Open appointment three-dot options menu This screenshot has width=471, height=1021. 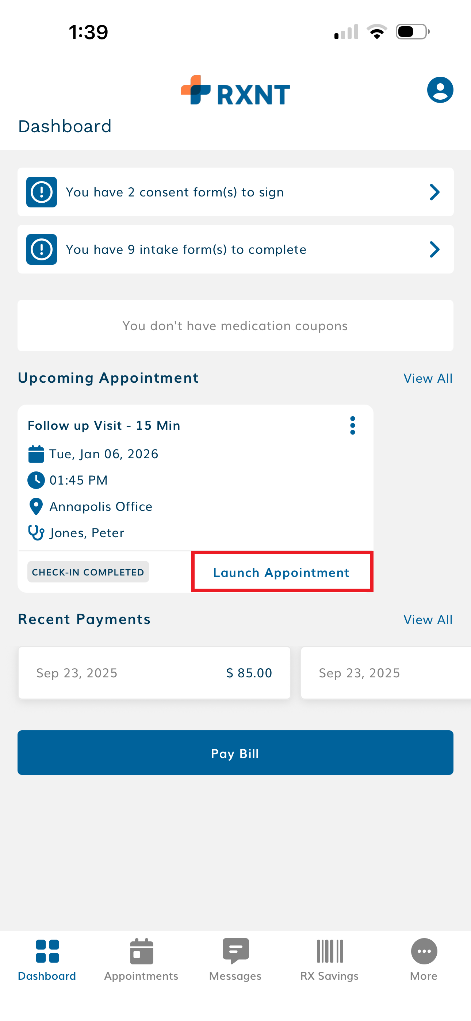[x=352, y=425]
